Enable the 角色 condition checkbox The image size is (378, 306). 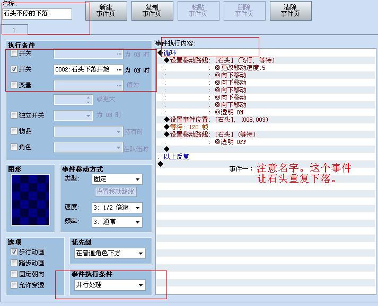pyautogui.click(x=14, y=147)
